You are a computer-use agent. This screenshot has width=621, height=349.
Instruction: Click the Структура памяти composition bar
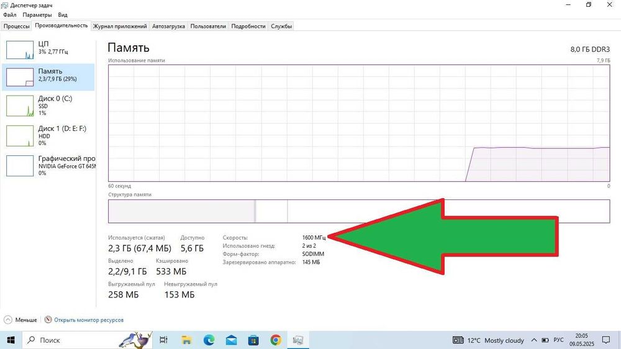coord(359,211)
